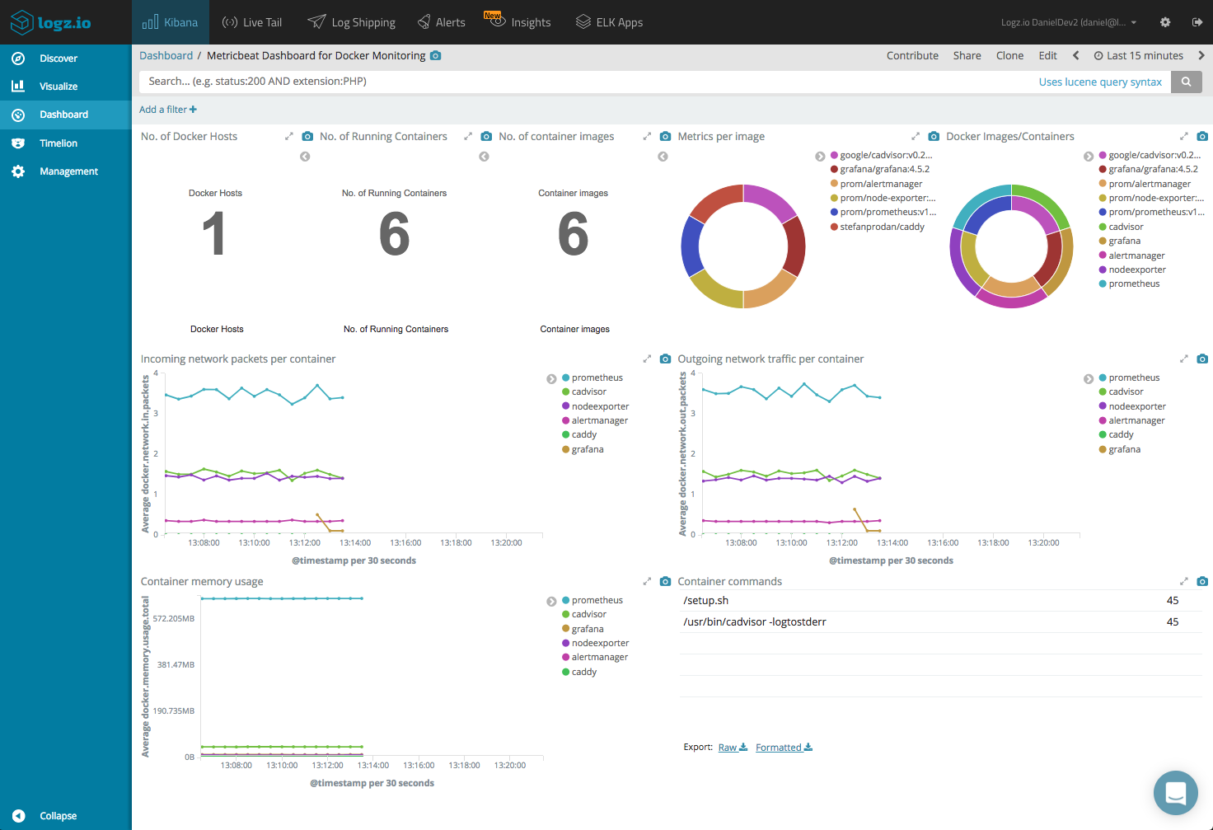1213x830 pixels.
Task: Expand the Metrics per image panel
Action: click(916, 137)
